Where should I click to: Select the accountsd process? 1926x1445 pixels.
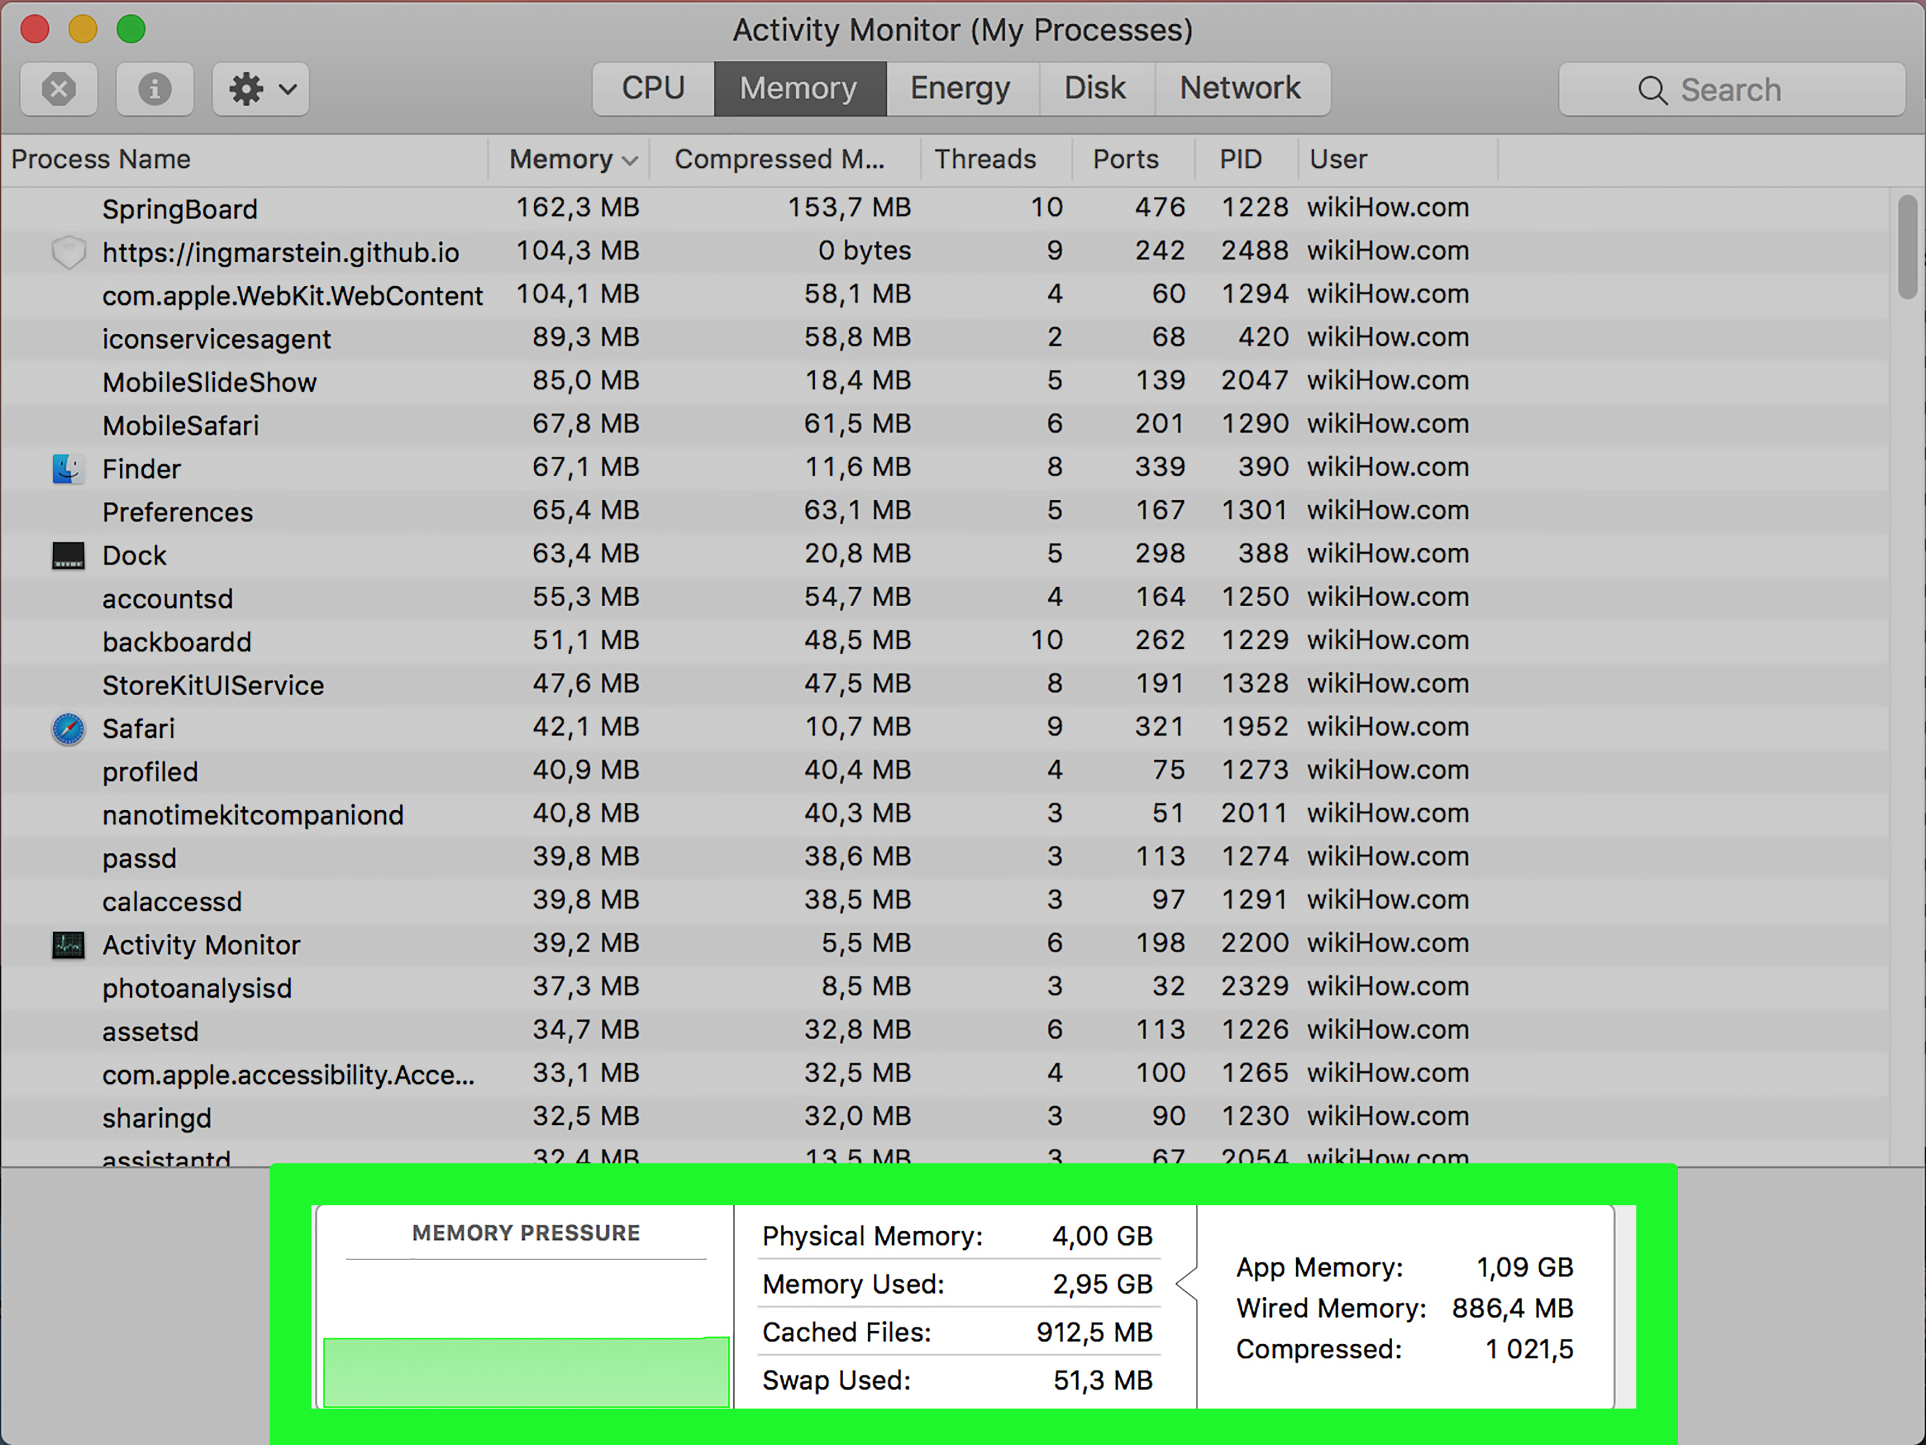[945, 598]
